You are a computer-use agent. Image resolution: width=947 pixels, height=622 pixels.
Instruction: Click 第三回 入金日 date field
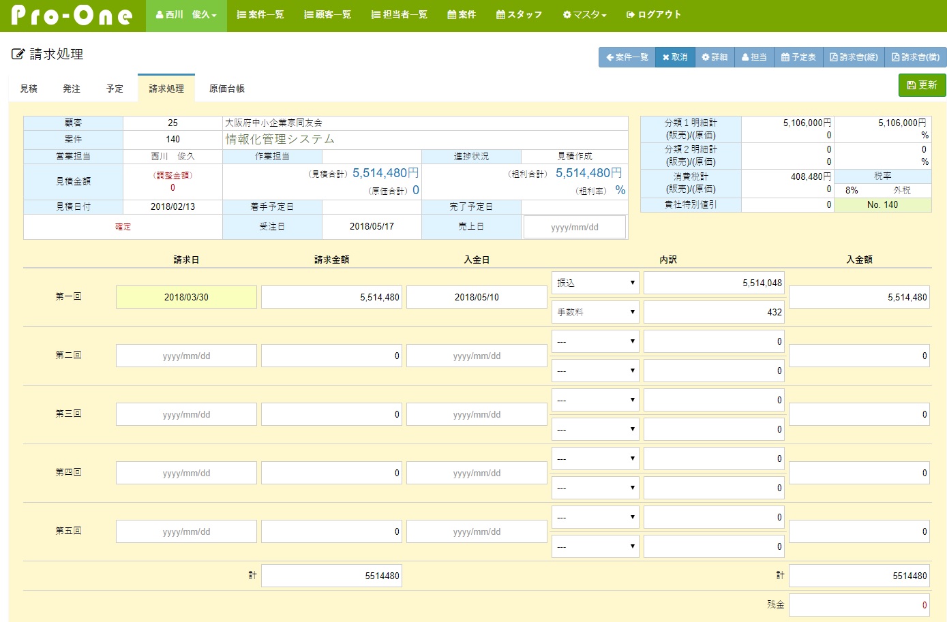coord(477,414)
